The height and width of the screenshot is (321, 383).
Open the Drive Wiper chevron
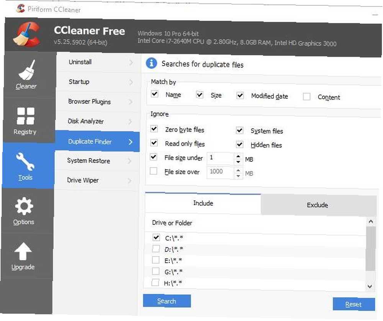click(129, 181)
